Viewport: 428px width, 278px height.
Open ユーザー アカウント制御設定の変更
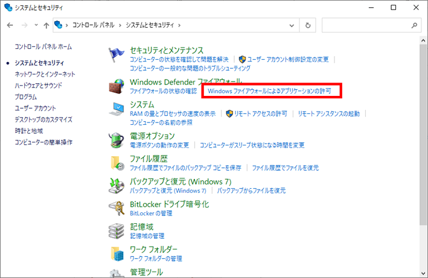point(288,60)
